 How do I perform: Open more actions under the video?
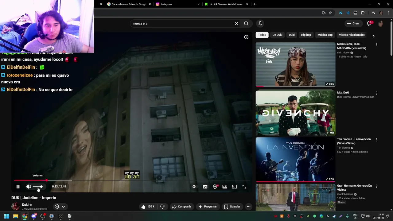[x=249, y=207]
